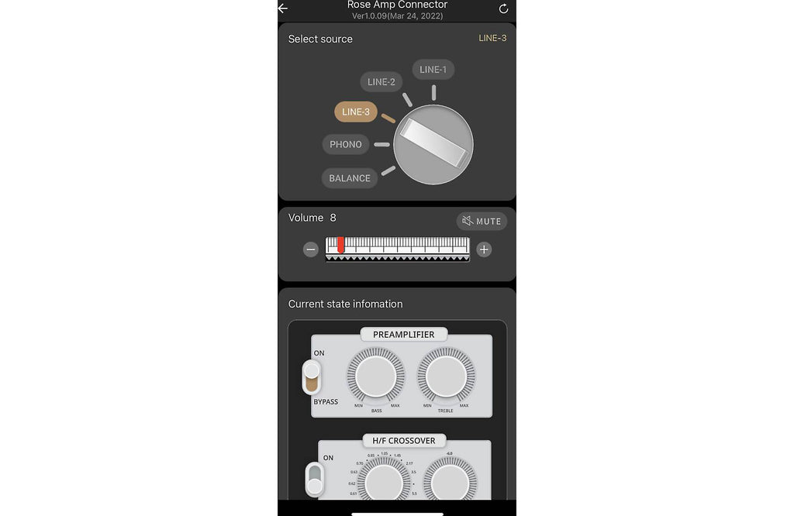Decrease volume with the minus button
794x516 pixels.
click(x=310, y=249)
